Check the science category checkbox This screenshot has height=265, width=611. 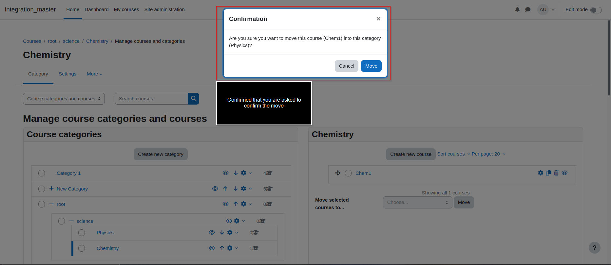coord(62,221)
